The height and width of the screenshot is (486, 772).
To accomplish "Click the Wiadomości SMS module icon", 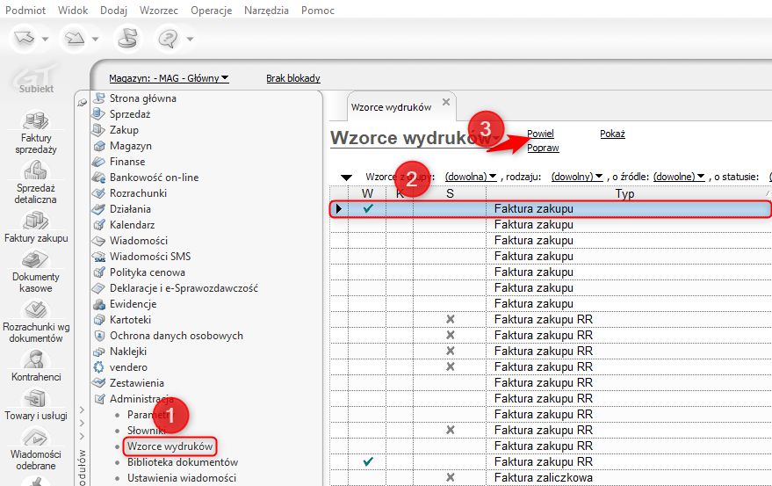I will (99, 257).
